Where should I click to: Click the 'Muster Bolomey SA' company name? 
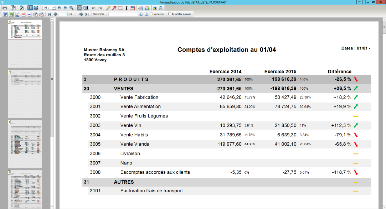coord(104,50)
